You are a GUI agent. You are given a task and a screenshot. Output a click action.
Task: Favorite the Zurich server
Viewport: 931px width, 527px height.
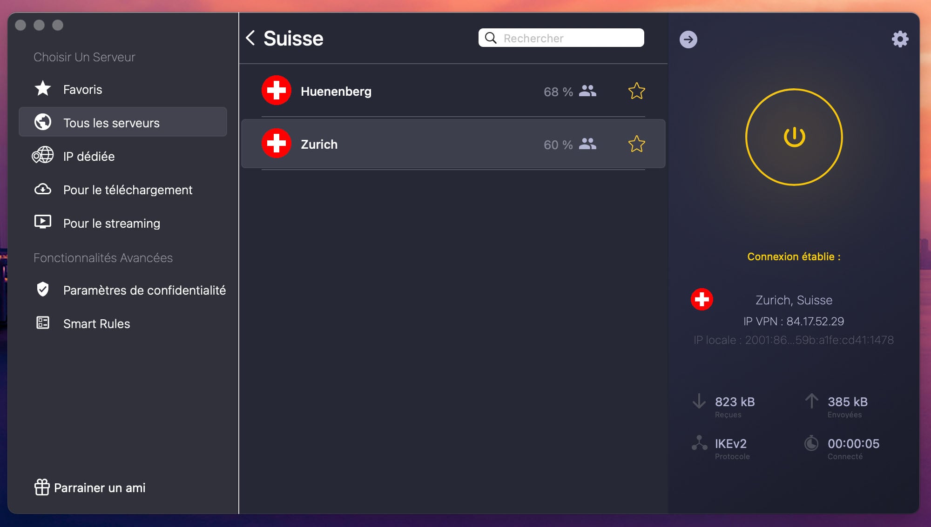point(636,144)
